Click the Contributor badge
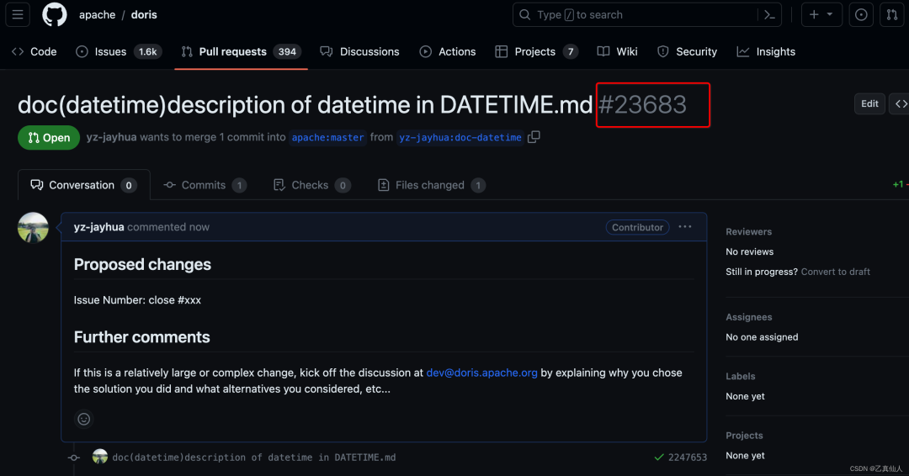 (637, 227)
